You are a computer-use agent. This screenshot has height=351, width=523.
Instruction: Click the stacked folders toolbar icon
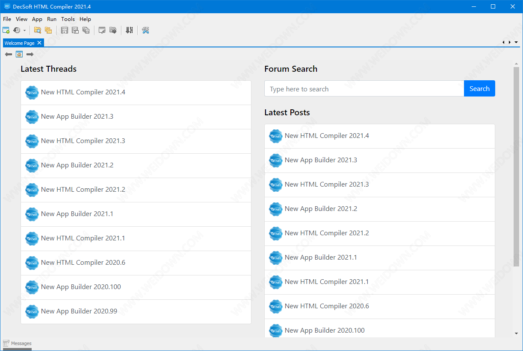pos(48,30)
